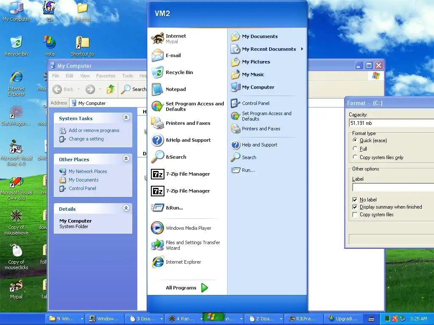Select the Microsoft Visual Basic 6.0 desktop shortcut
This screenshot has height=325, width=434.
[x=17, y=152]
